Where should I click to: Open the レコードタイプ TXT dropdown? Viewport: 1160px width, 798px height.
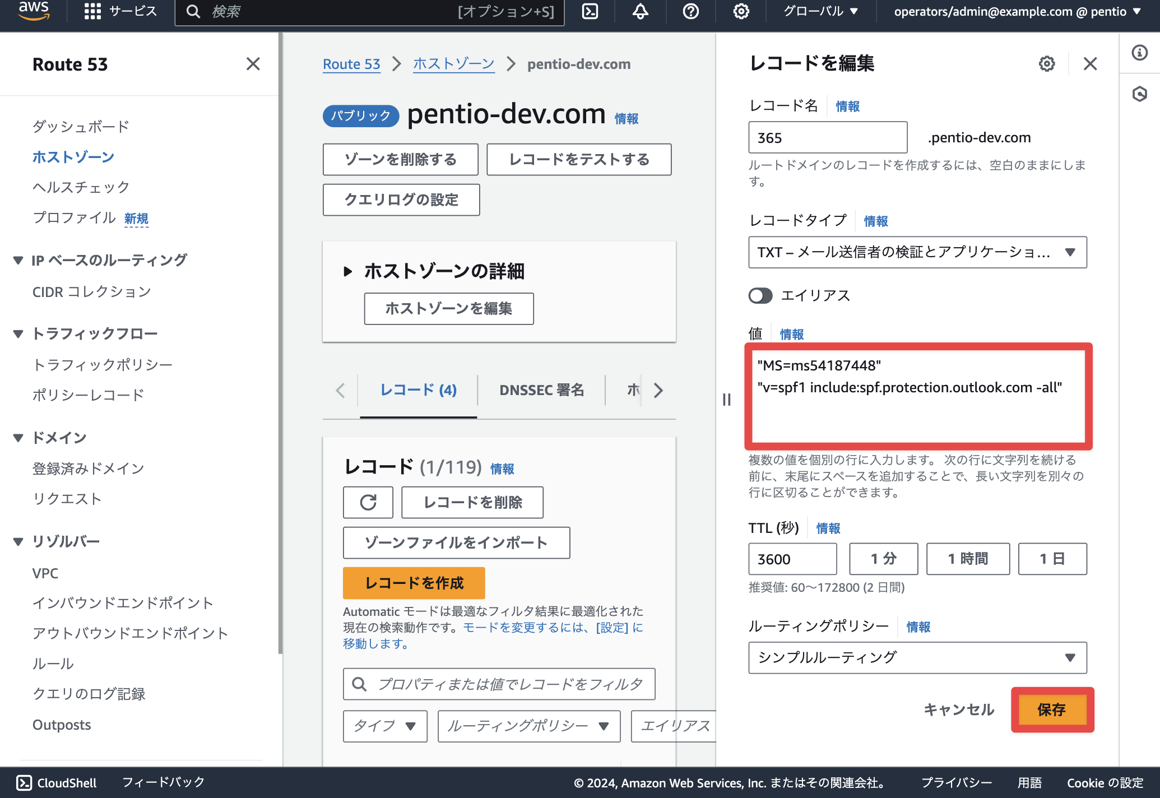pos(917,252)
